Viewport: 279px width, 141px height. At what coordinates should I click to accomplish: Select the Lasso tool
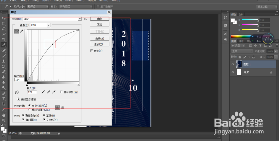point(4,29)
